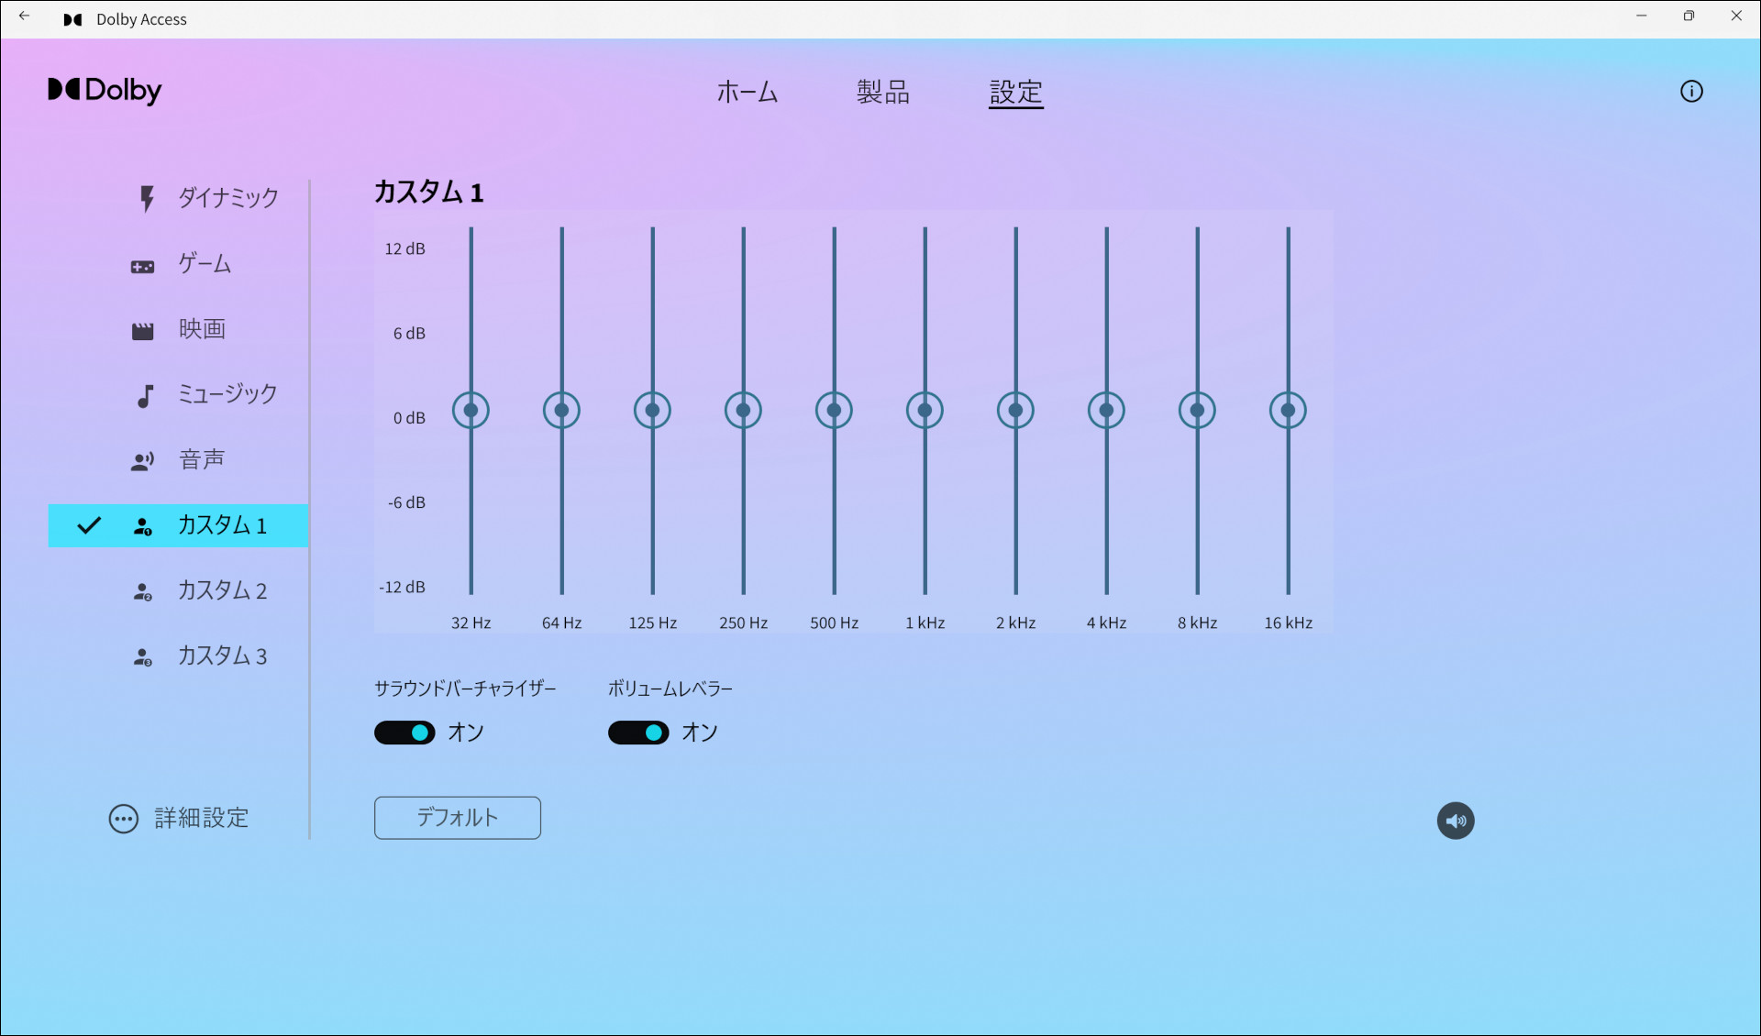Viewport: 1761px width, 1036px height.
Task: Click the 16 kHz equalizer slider handle
Action: click(x=1288, y=410)
